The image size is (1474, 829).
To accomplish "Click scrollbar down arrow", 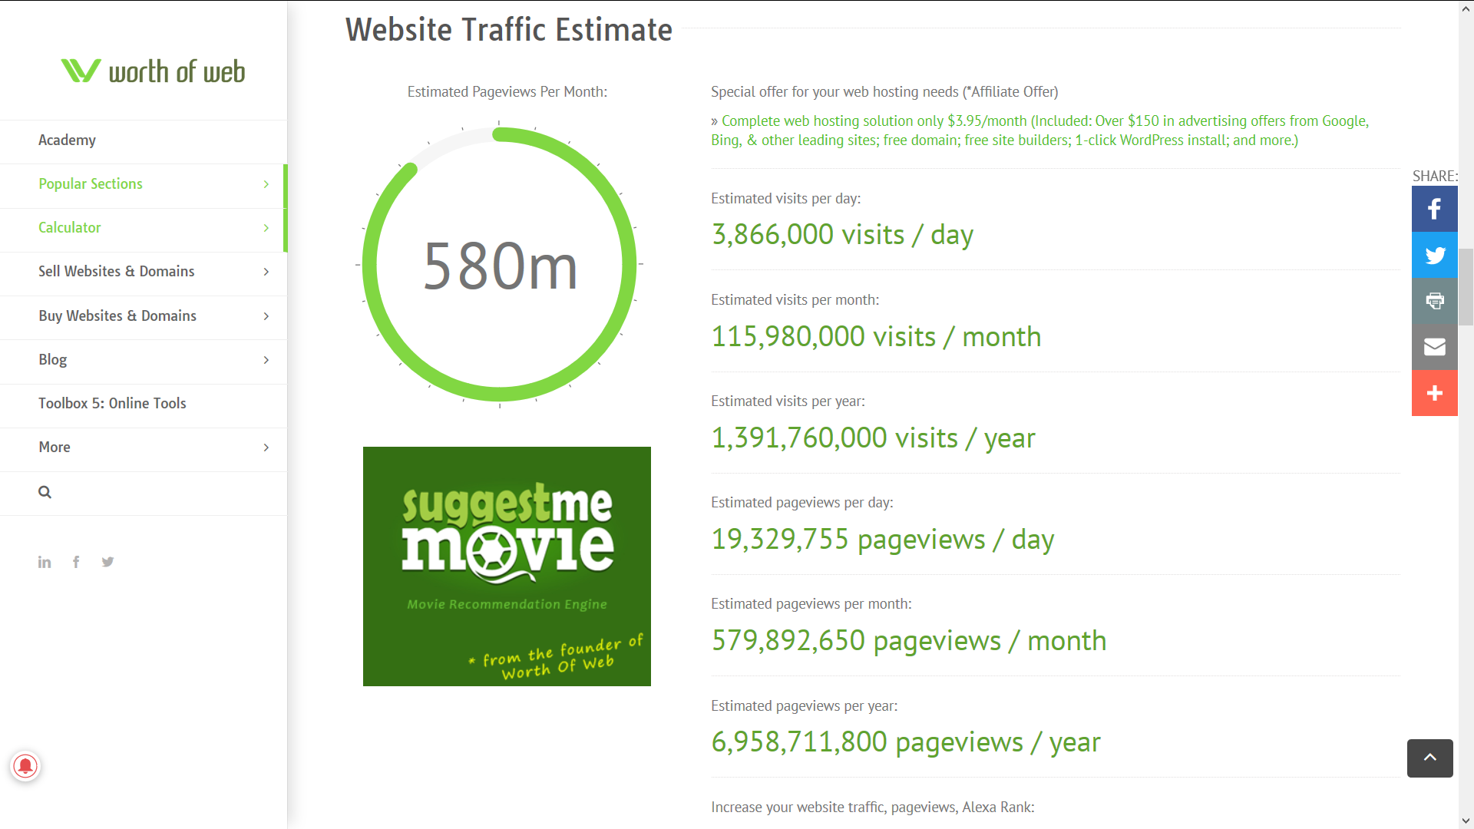I will [1466, 821].
